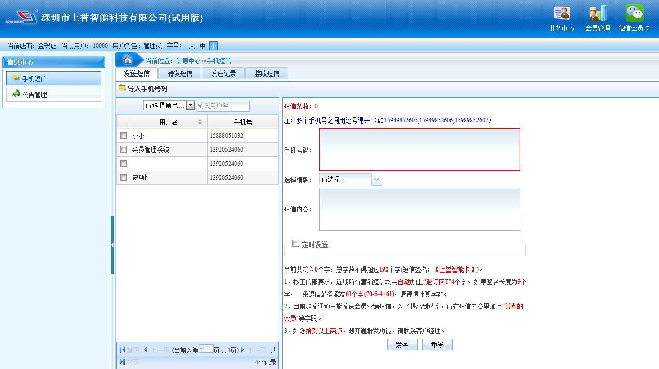The height and width of the screenshot is (369, 659).
Task: Collapse the left sidebar splitter handle
Action: coord(112,245)
